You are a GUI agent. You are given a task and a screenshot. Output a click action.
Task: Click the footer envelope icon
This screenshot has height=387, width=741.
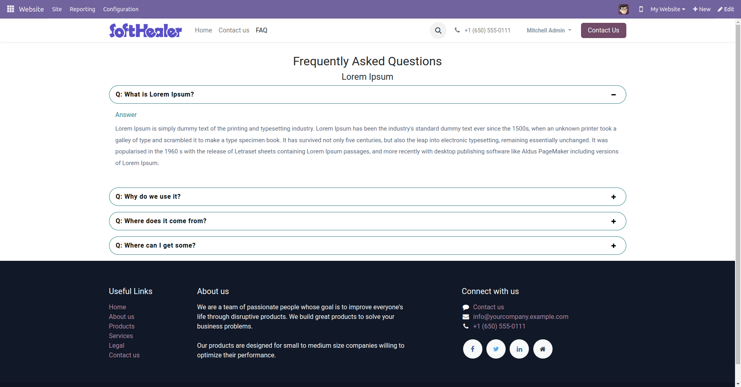pyautogui.click(x=466, y=317)
